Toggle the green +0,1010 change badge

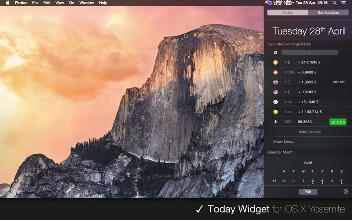point(338,122)
